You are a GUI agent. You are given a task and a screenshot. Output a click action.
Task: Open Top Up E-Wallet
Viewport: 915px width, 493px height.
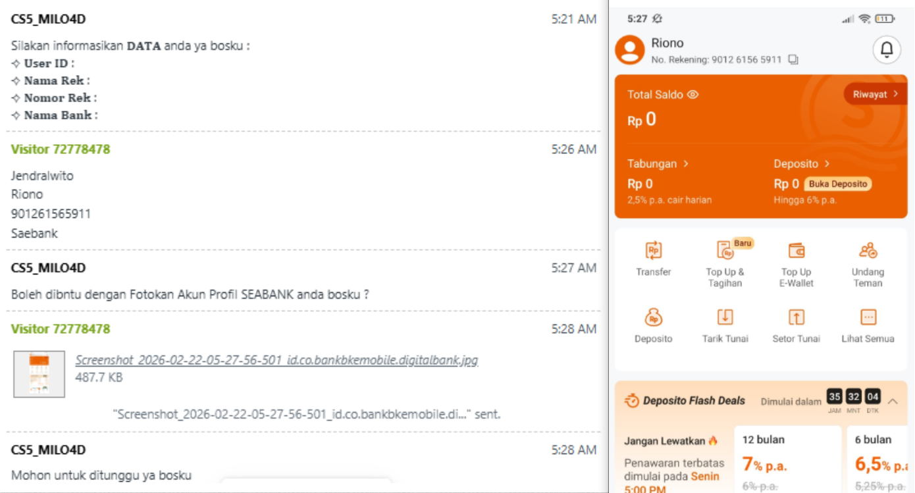click(x=797, y=264)
